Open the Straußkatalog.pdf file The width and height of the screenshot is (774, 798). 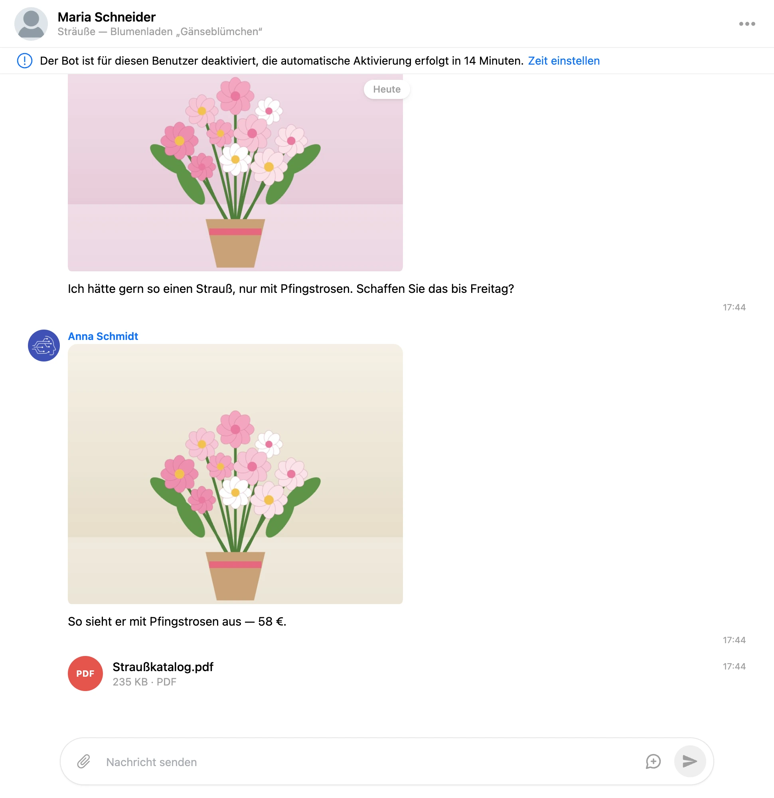click(163, 667)
